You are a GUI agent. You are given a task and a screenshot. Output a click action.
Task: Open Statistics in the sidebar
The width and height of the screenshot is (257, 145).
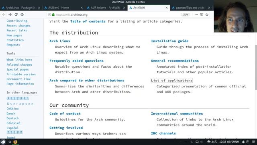[x=15, y=40]
